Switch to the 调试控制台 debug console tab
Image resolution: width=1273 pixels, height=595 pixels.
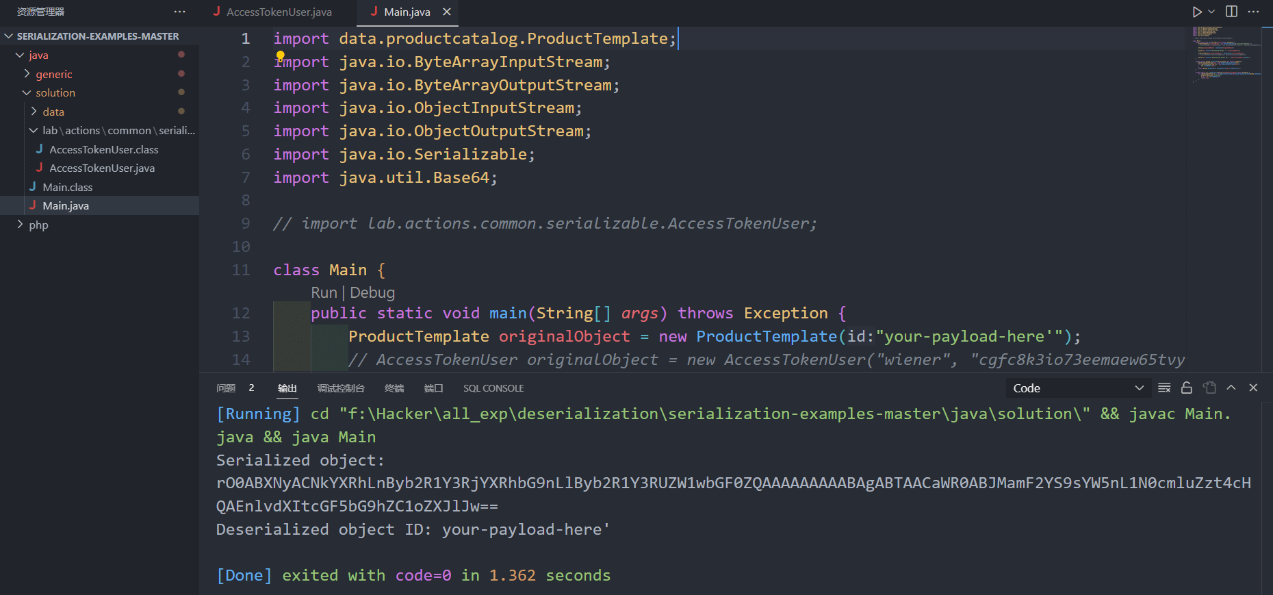click(341, 388)
